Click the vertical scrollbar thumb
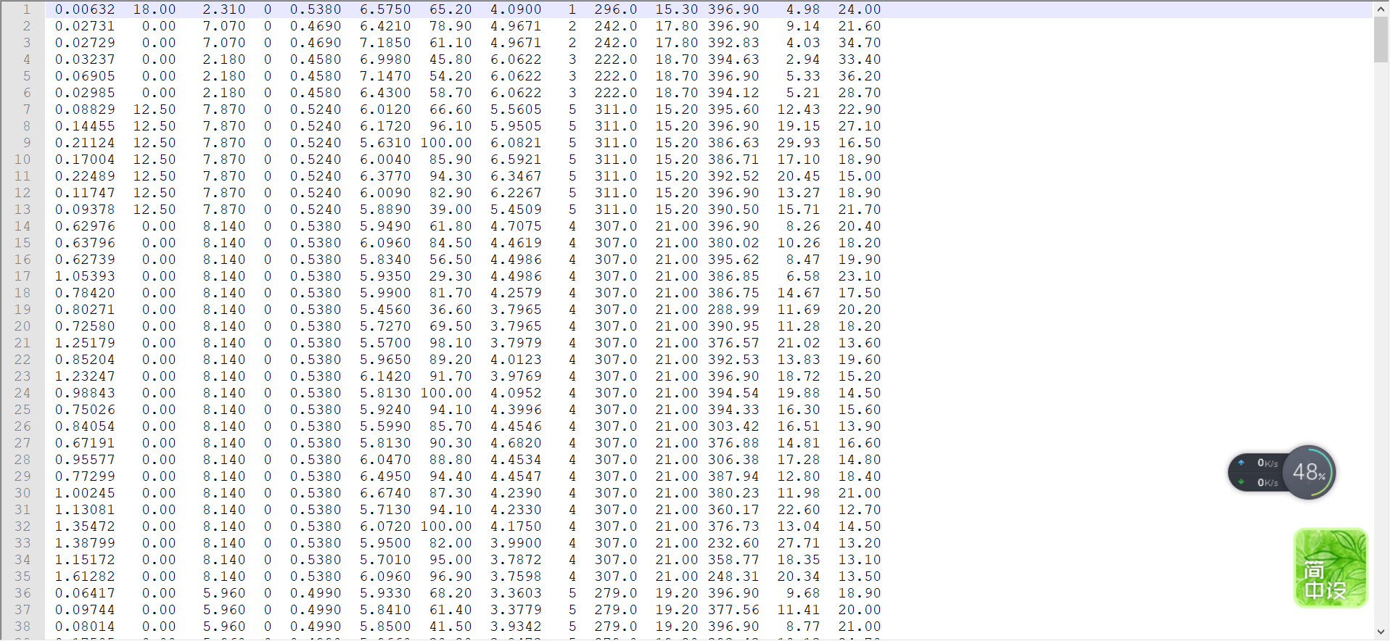This screenshot has width=1390, height=641. pos(1381,40)
